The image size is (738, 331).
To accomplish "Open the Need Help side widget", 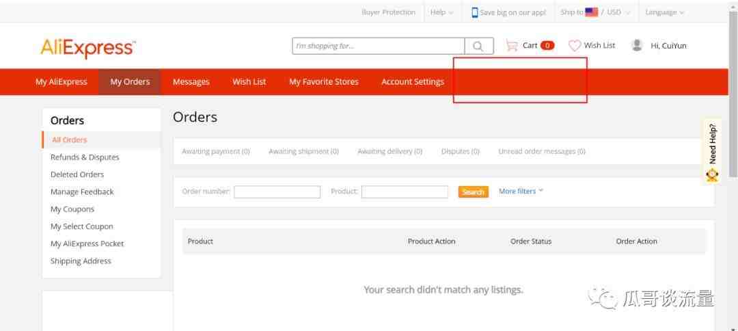I will (712, 152).
